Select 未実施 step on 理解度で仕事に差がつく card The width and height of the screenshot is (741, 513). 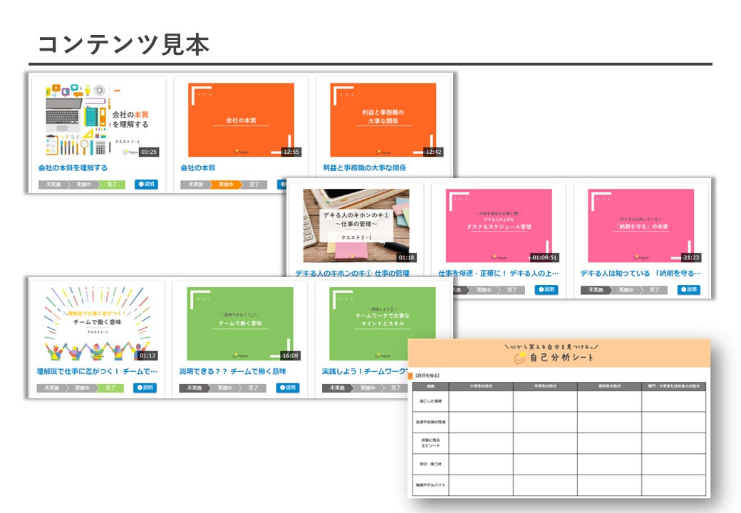click(x=51, y=388)
